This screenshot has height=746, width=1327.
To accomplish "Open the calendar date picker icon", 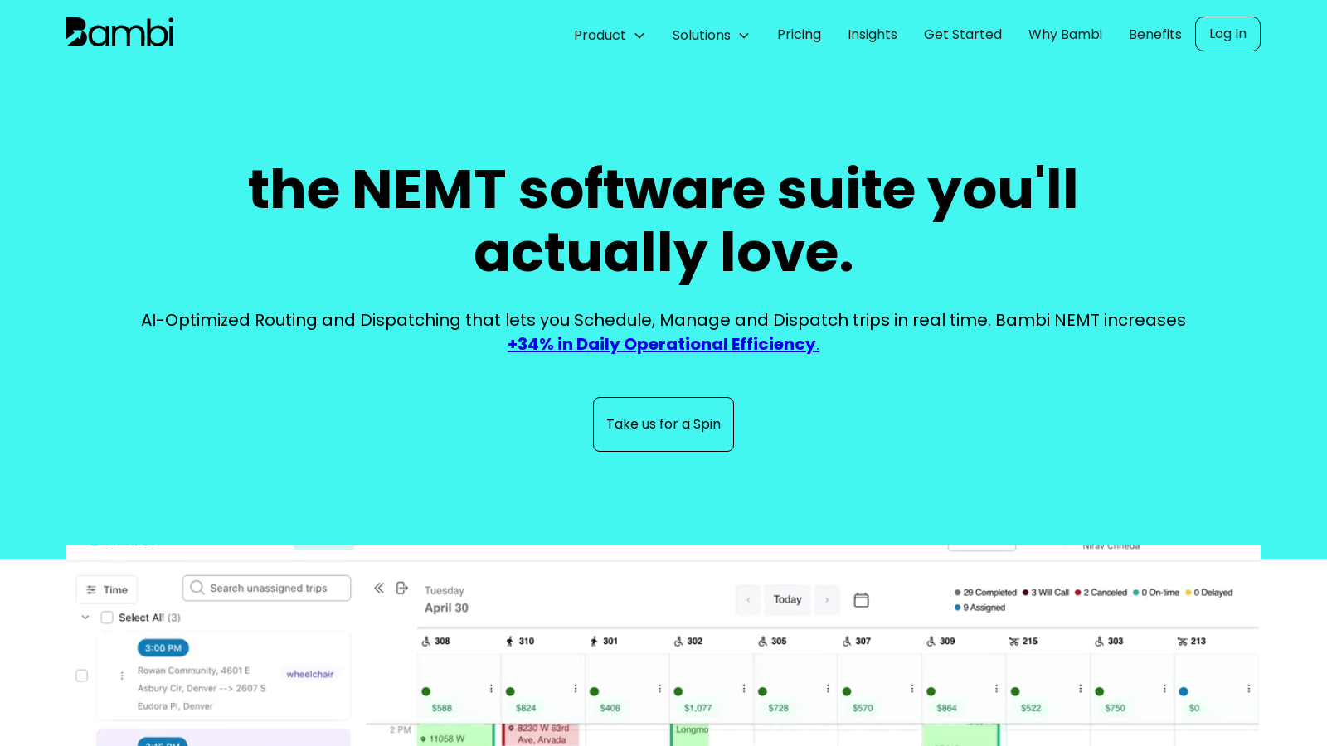I will [862, 600].
